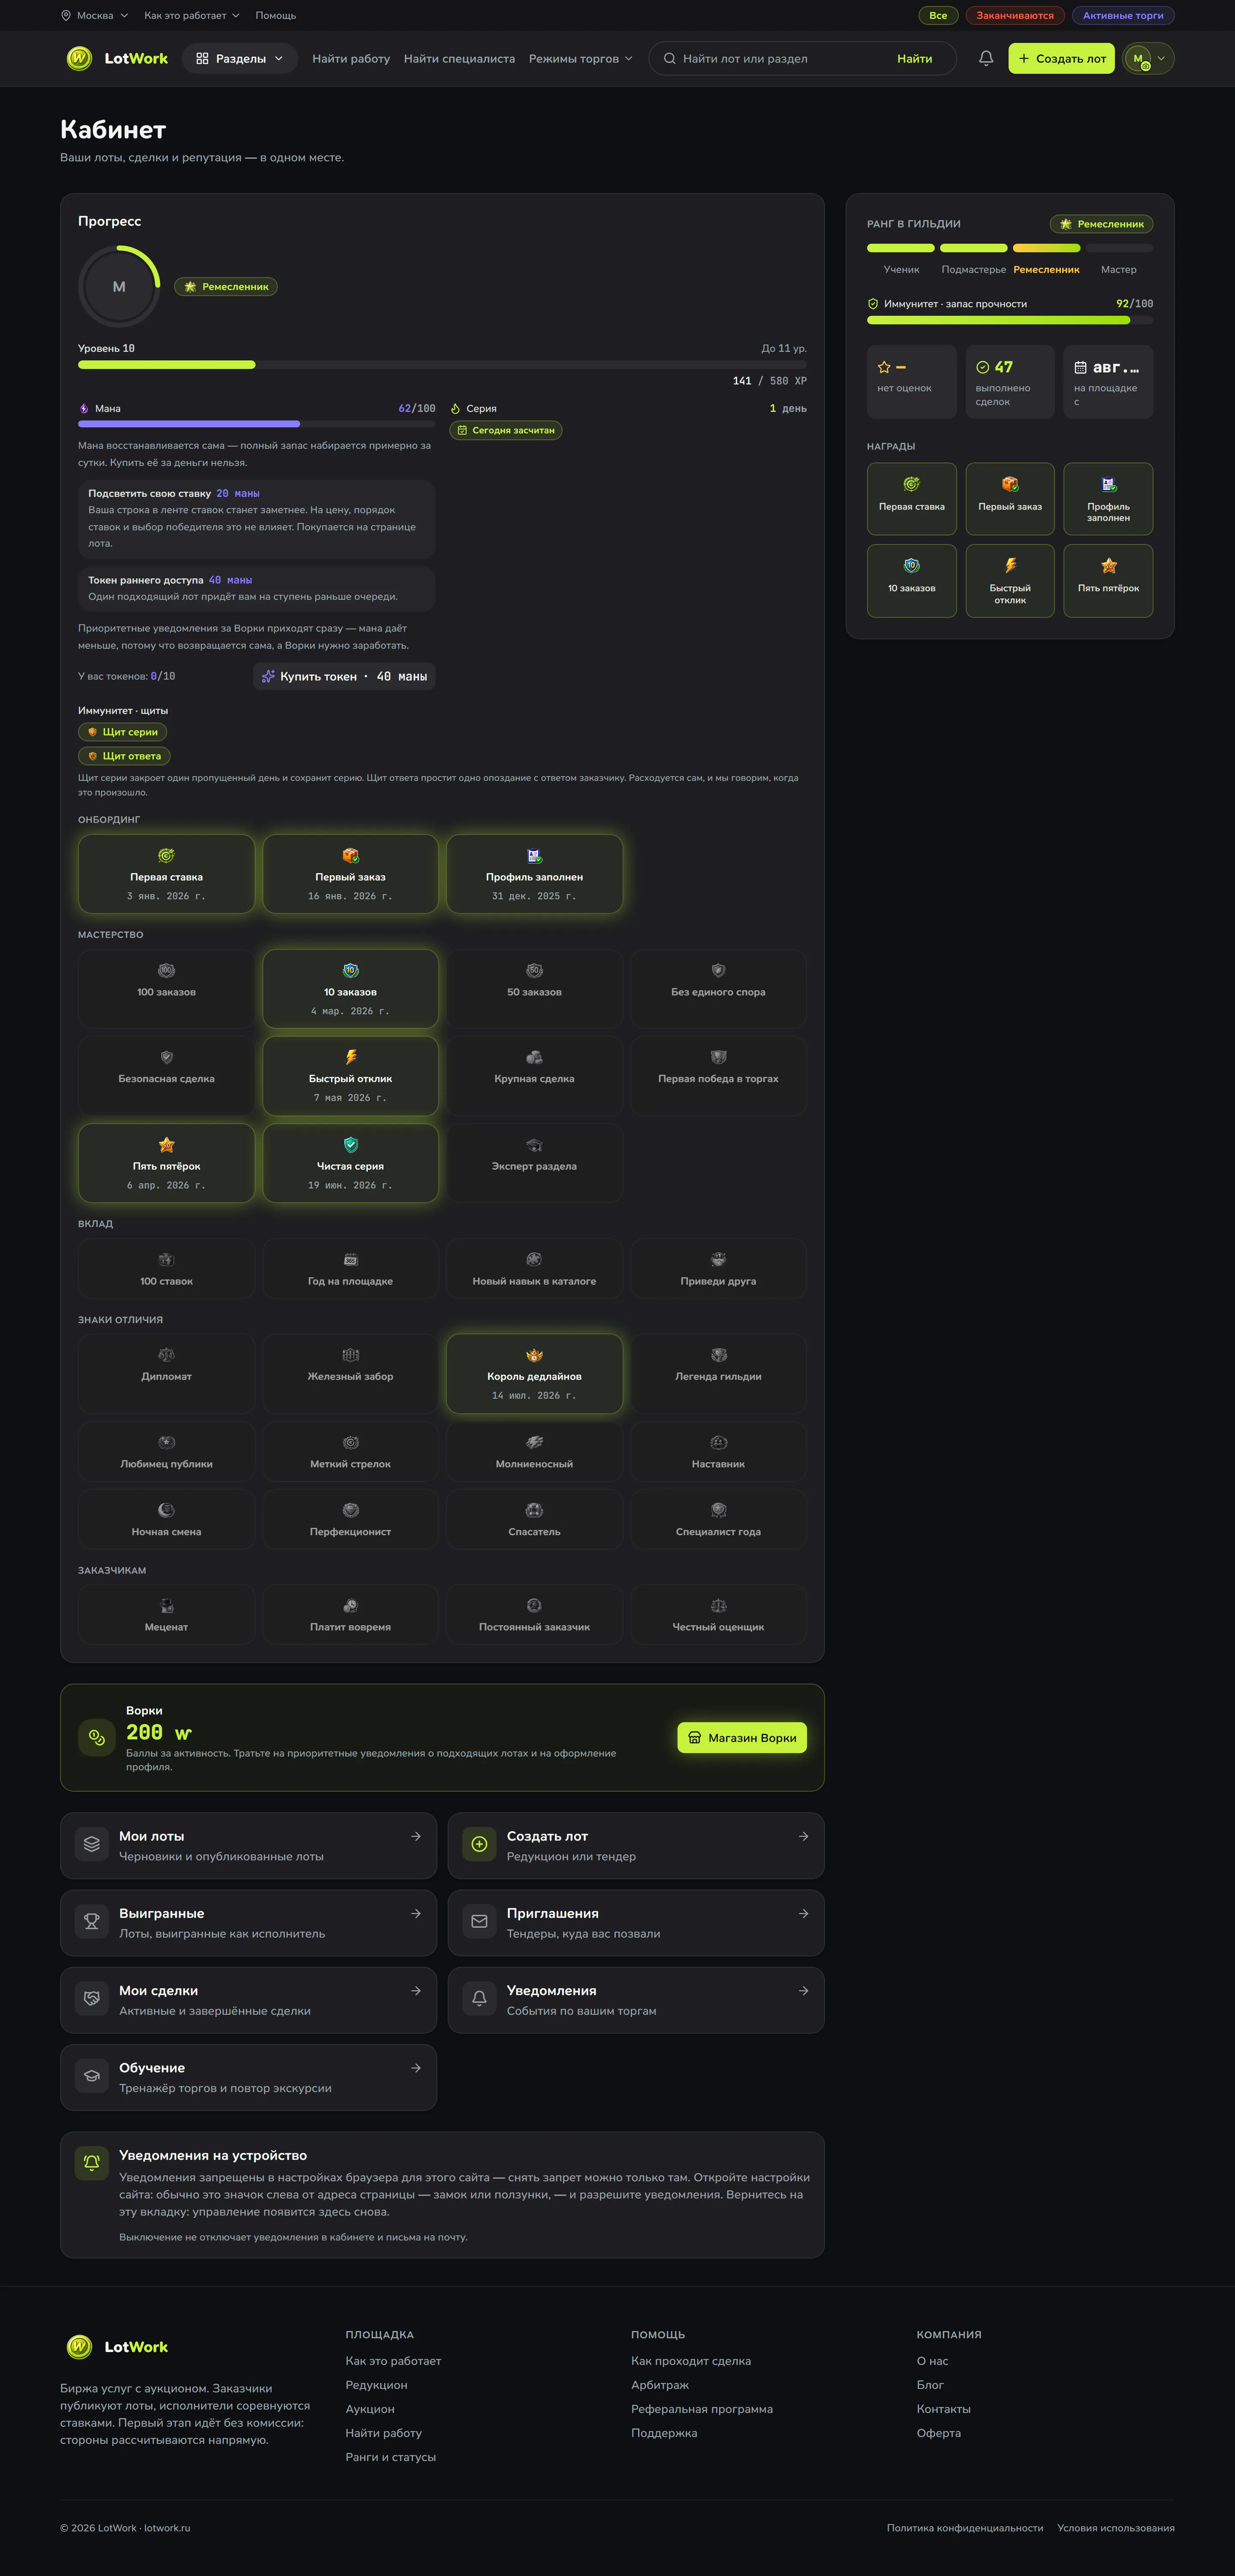Viewport: 1235px width, 2576px height.
Task: Expand the 'Режимы торгов' dropdown
Action: [x=581, y=59]
